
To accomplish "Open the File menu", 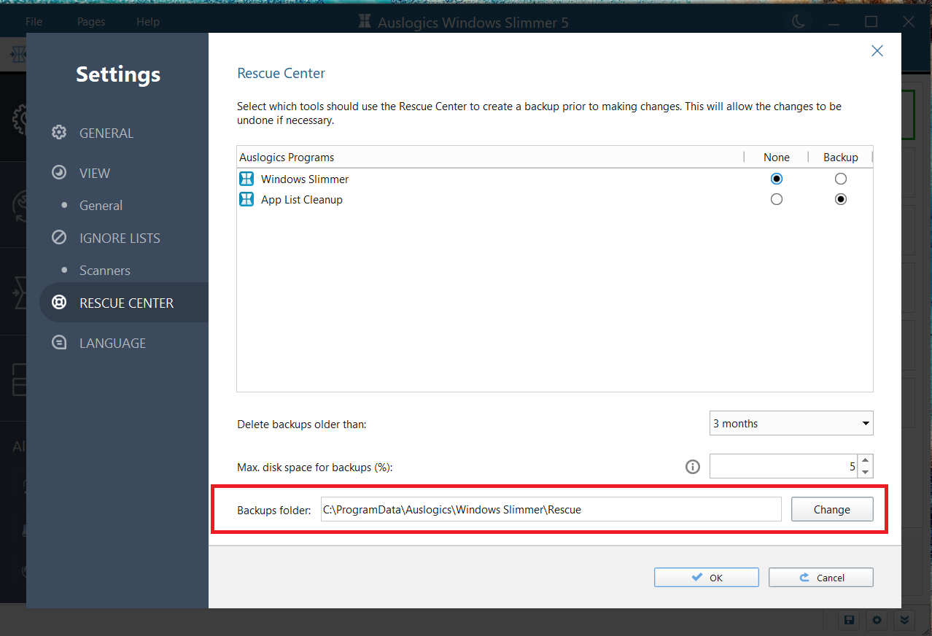I will (34, 22).
